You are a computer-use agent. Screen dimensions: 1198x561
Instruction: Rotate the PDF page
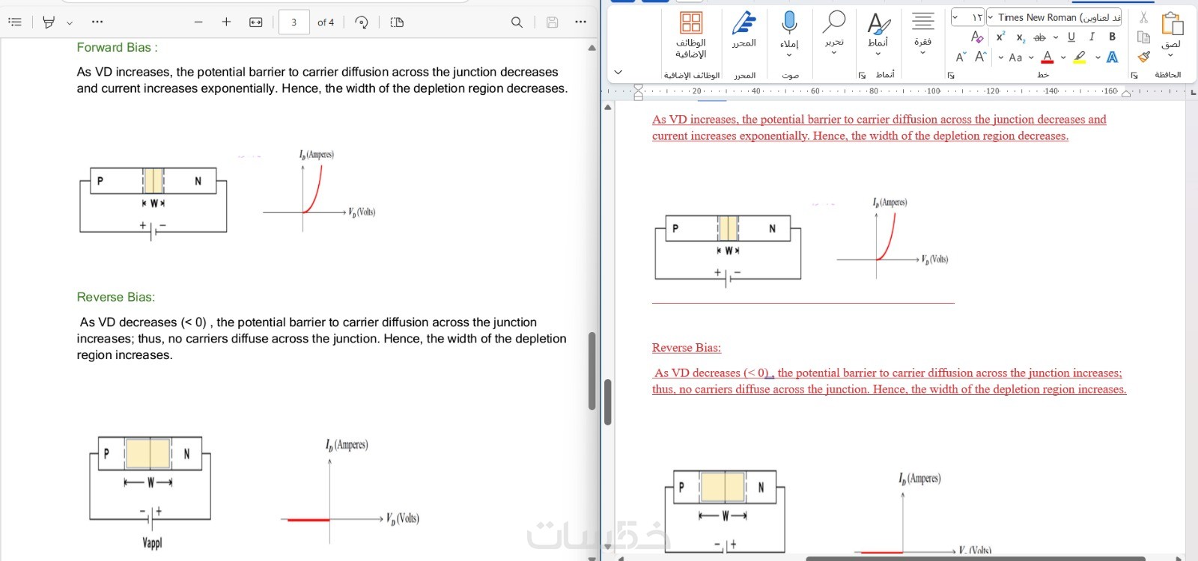[362, 22]
